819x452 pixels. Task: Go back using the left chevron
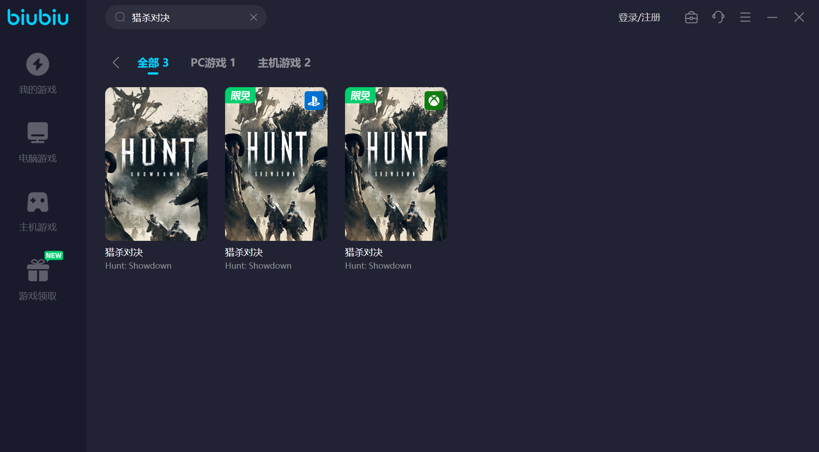(x=116, y=62)
